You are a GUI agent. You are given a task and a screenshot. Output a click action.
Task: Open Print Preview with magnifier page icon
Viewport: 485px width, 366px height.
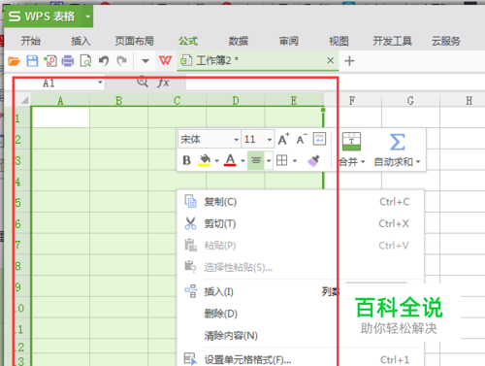[85, 61]
